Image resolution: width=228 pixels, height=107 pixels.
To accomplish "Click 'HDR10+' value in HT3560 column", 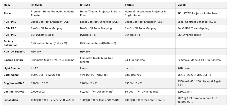I will pos(85,52).
